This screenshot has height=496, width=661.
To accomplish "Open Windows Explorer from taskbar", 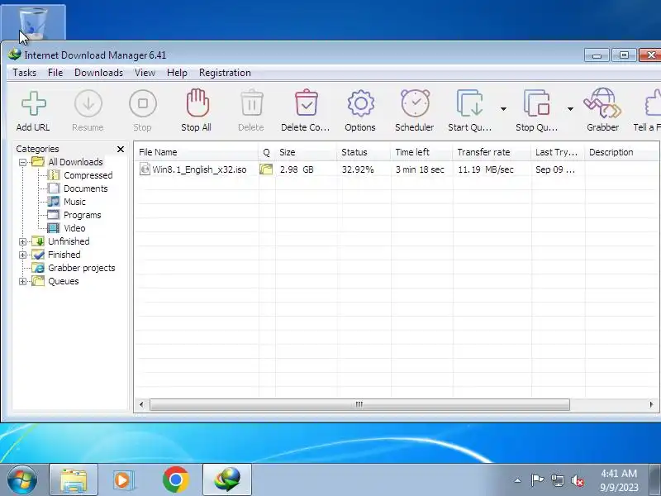I will [74, 480].
